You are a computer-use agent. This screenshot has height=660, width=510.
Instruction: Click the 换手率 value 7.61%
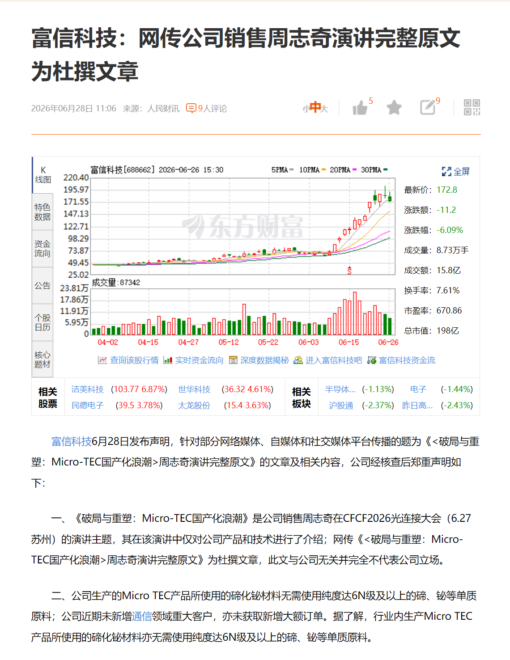pyautogui.click(x=448, y=291)
